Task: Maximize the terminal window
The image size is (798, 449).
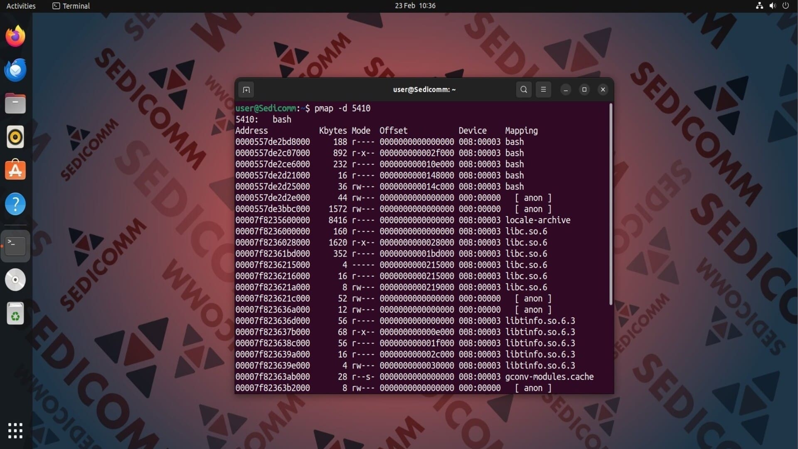Action: click(584, 90)
